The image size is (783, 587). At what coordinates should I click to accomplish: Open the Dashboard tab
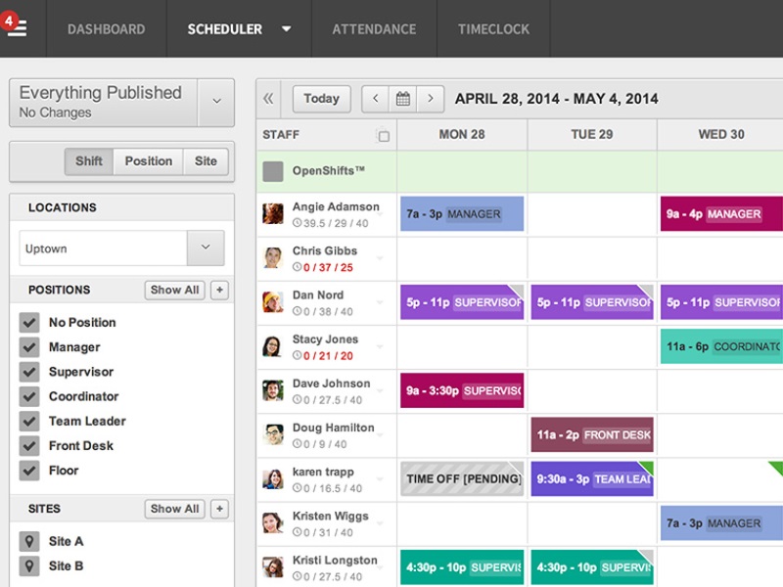[x=106, y=29]
